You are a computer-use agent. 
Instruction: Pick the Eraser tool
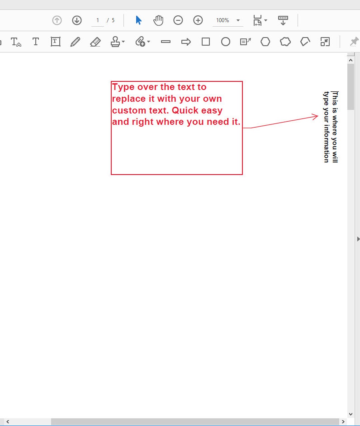[x=95, y=42]
